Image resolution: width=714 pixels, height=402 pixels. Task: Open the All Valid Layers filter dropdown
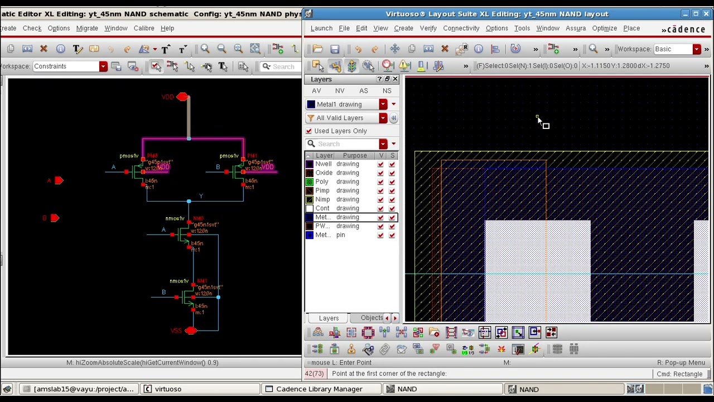coord(383,118)
